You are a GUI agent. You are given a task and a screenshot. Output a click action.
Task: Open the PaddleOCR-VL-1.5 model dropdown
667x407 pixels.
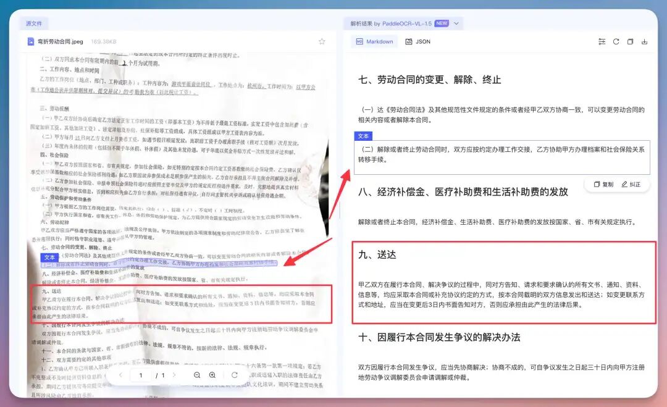click(x=456, y=22)
